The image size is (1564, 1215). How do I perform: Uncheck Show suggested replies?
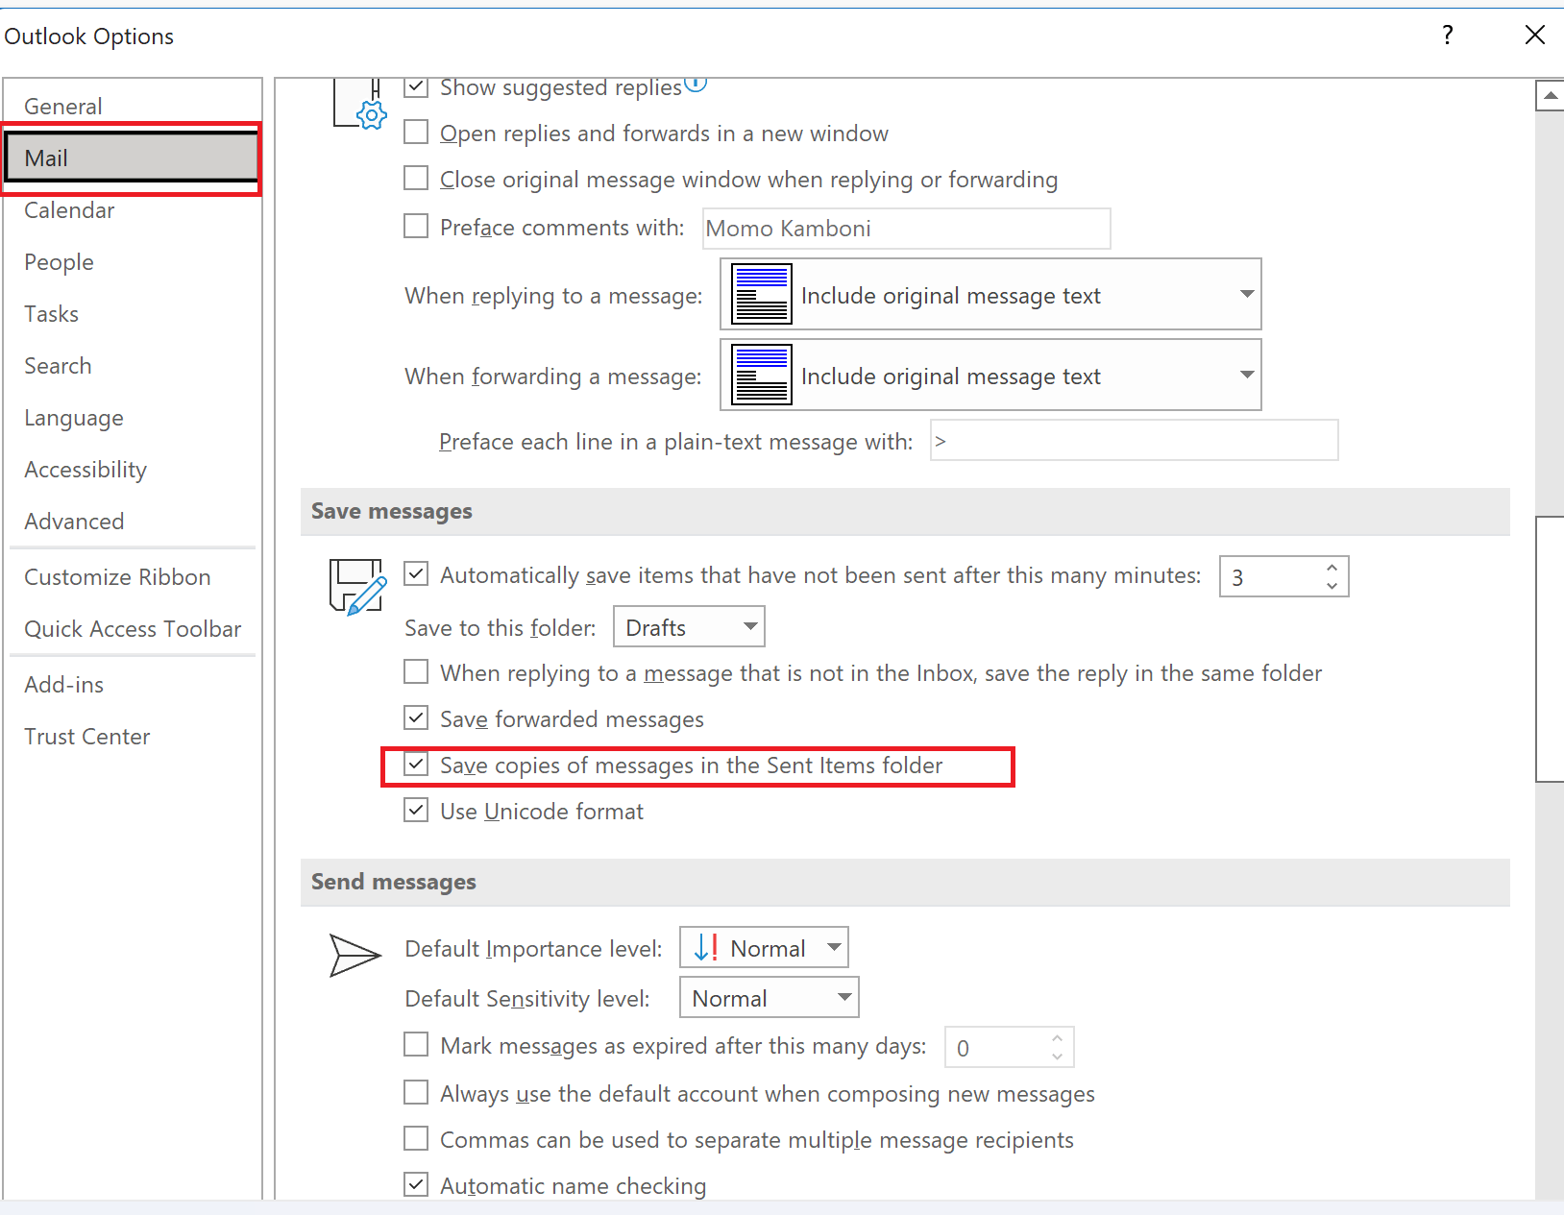pos(416,86)
